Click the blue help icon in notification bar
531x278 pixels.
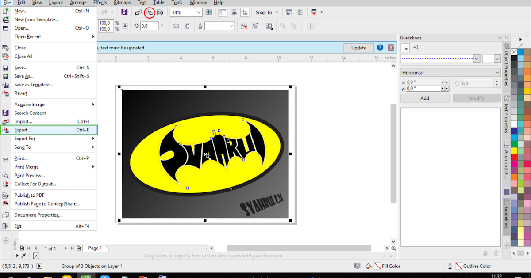click(x=380, y=48)
